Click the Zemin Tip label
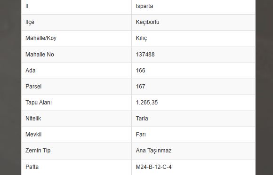273x175 pixels. 38,151
